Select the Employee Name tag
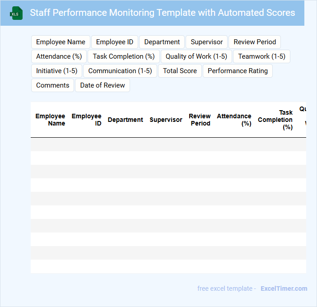317x307 pixels. 61,42
